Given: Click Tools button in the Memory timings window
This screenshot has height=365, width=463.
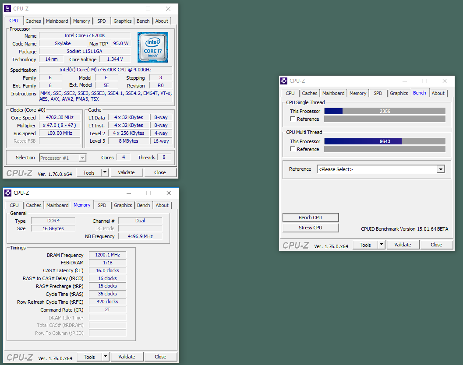Looking at the screenshot, I should (x=89, y=357).
